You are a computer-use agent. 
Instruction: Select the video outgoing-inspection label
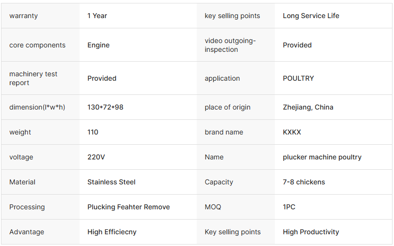pyautogui.click(x=230, y=45)
